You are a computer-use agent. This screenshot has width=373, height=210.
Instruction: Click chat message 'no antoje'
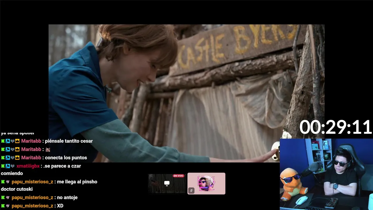click(67, 197)
